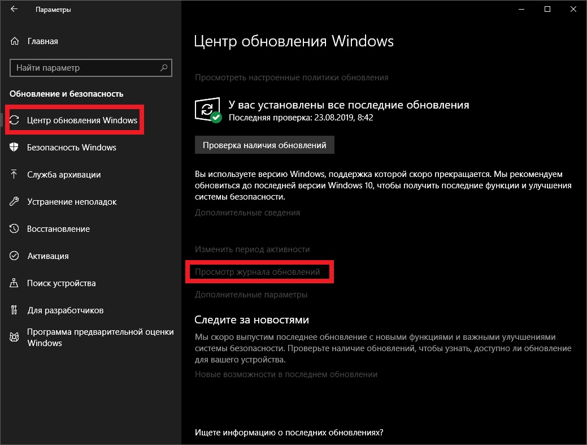
Task: Click the Поиск устройства locator icon
Action: click(14, 283)
